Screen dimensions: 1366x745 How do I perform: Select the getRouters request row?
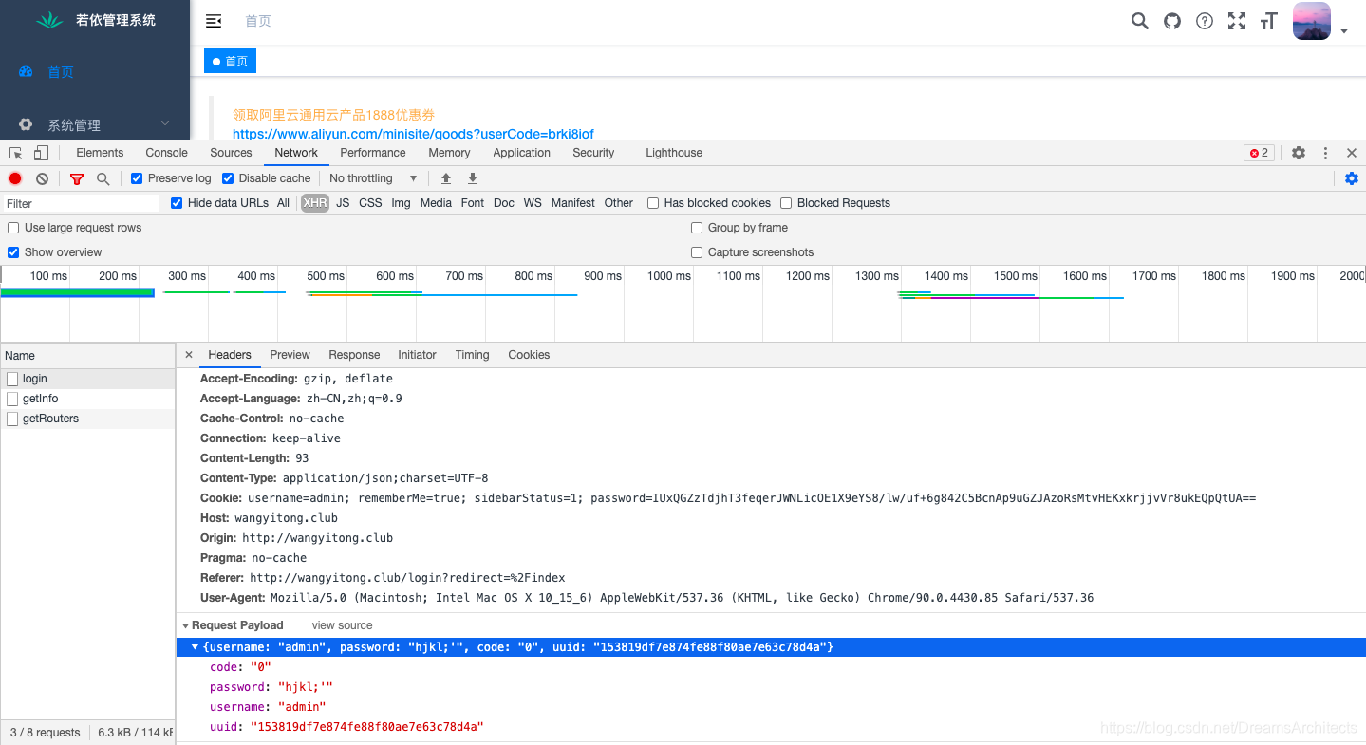(x=87, y=419)
